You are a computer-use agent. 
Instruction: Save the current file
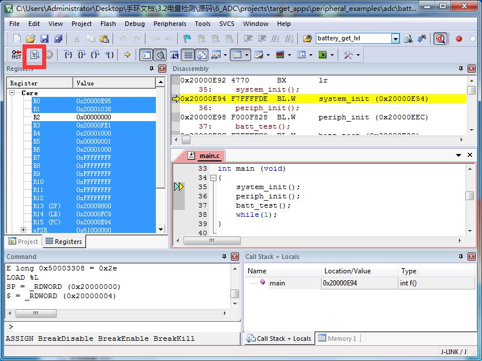click(x=44, y=39)
